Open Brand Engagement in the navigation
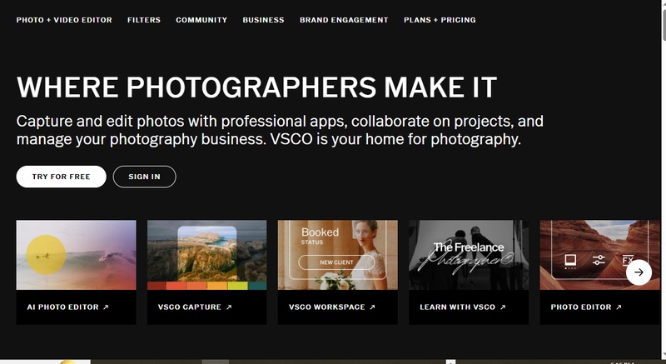 tap(344, 20)
